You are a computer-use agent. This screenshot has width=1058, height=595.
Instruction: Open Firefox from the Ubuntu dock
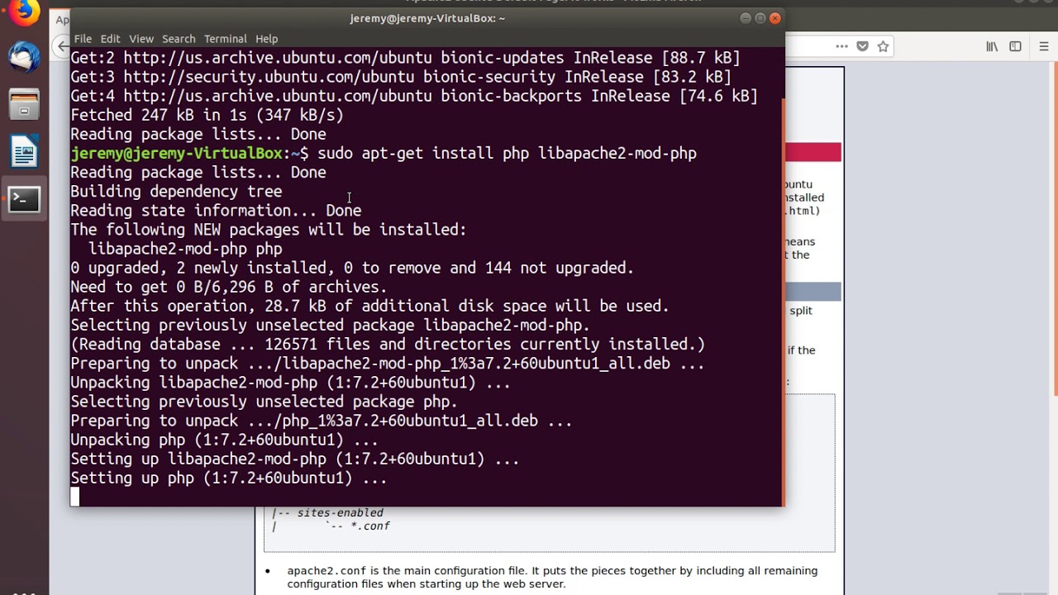[24, 12]
